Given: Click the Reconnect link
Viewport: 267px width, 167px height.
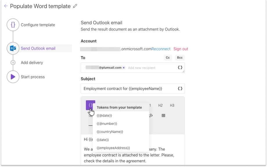Looking at the screenshot, I should pos(161,49).
